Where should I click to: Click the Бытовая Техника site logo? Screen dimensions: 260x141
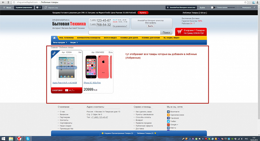pyautogui.click(x=69, y=24)
